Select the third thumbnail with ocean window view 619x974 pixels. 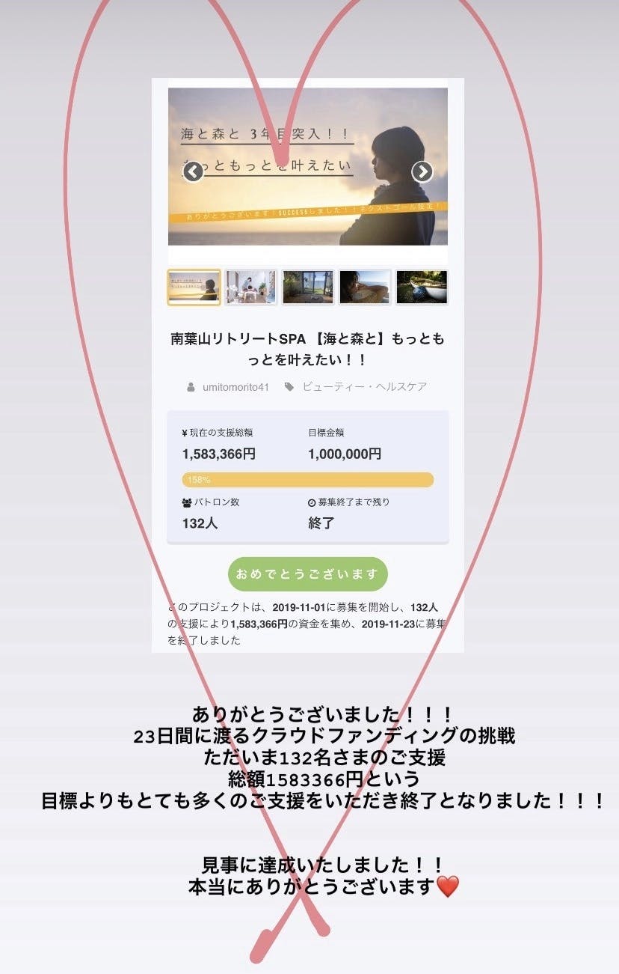tap(307, 287)
